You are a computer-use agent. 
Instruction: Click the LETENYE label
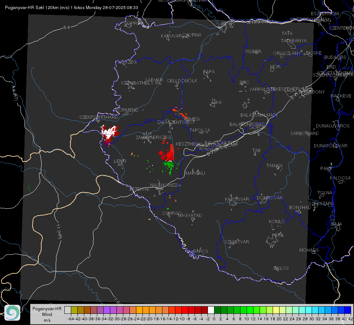[x=139, y=189]
